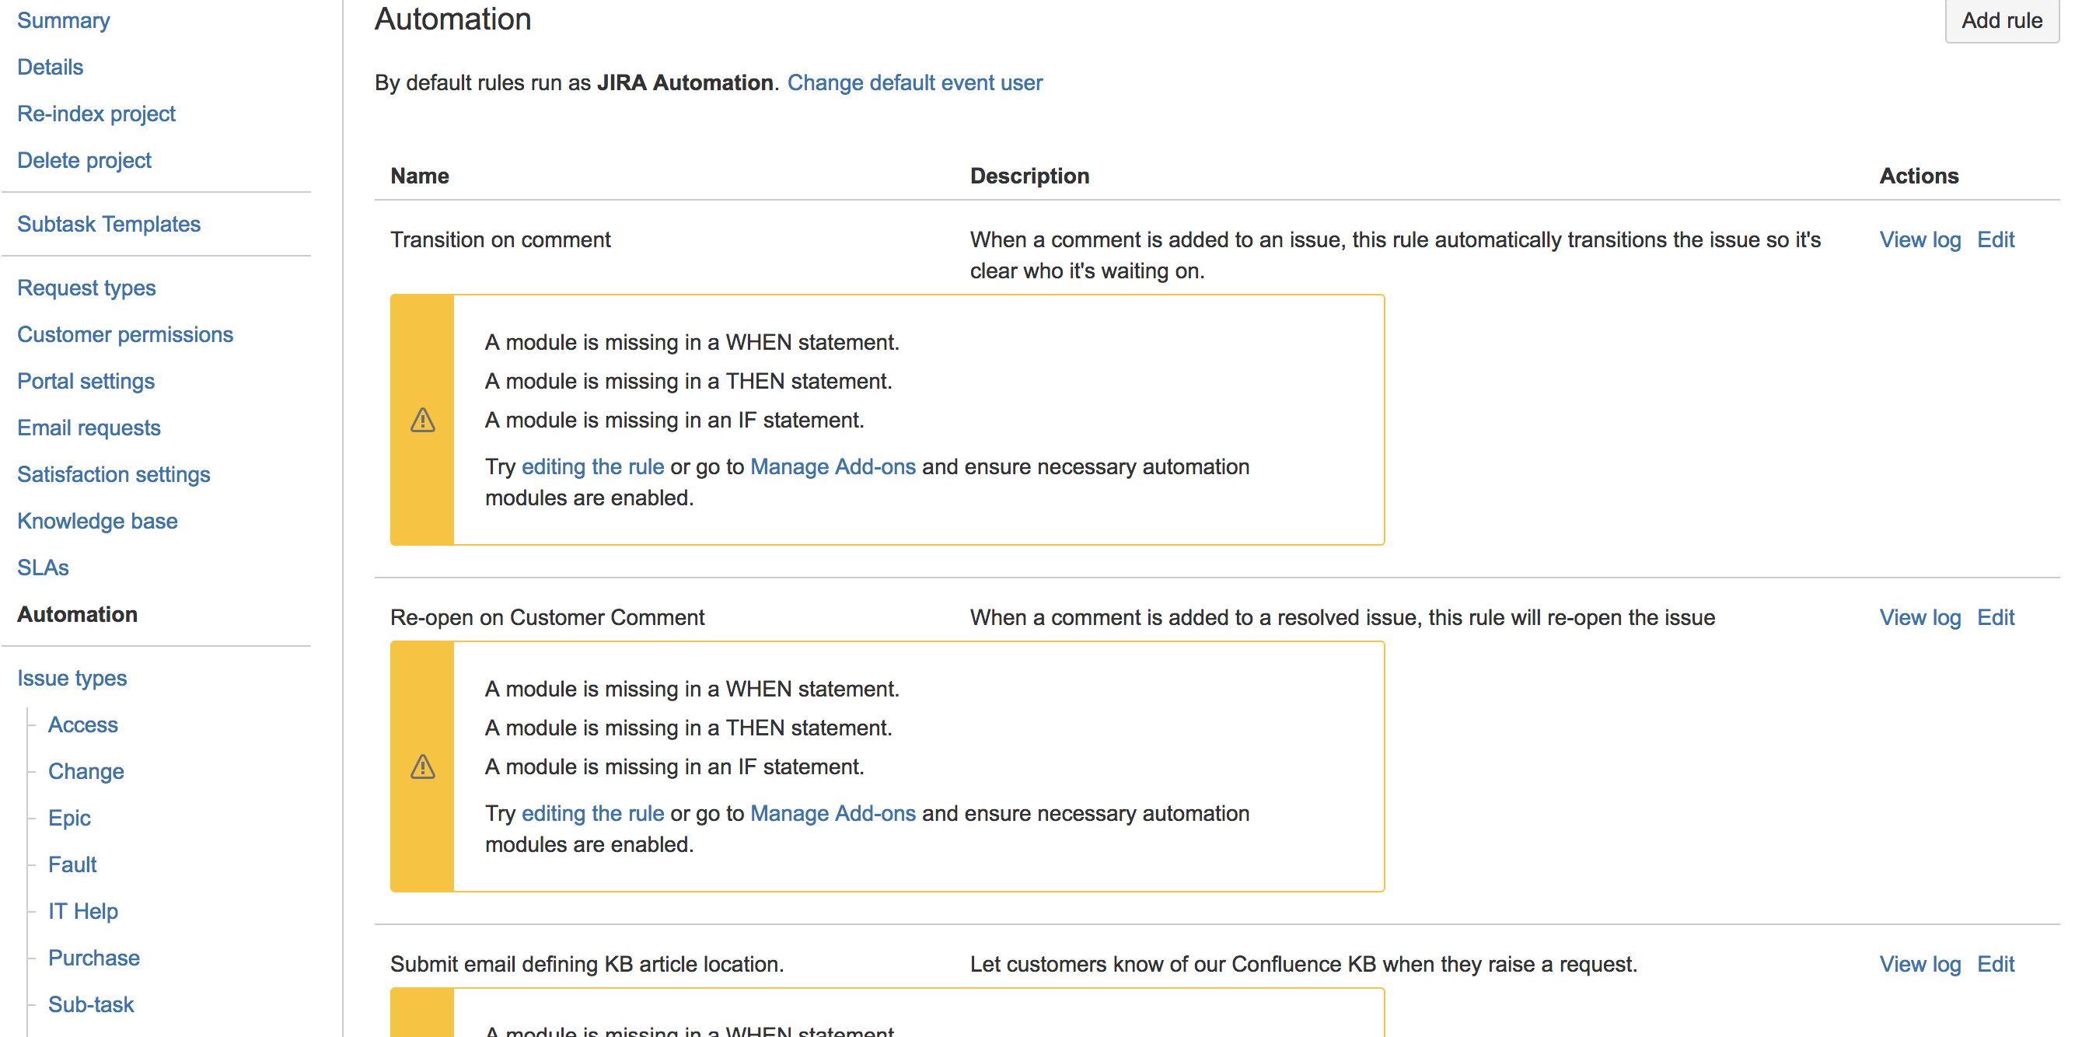Open Customer permissions settings
Image resolution: width=2096 pixels, height=1037 pixels.
pos(125,334)
